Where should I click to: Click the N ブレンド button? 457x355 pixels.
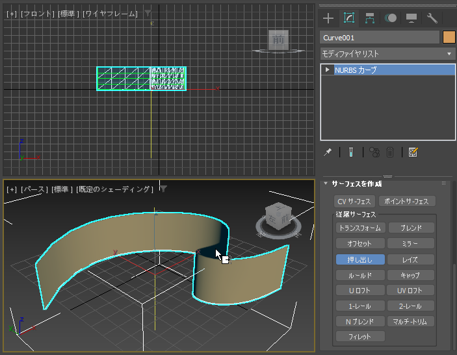pyautogui.click(x=360, y=321)
